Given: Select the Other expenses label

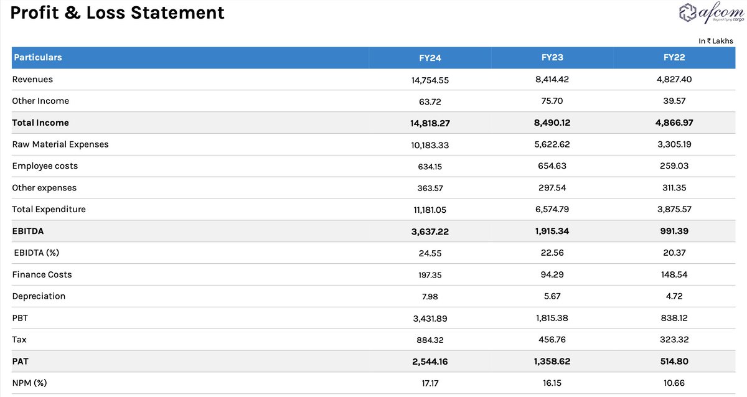Looking at the screenshot, I should (44, 187).
